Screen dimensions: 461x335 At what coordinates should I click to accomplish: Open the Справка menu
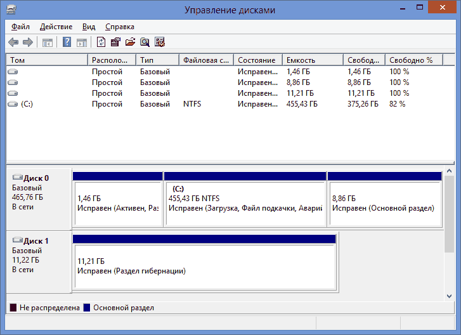coord(119,27)
